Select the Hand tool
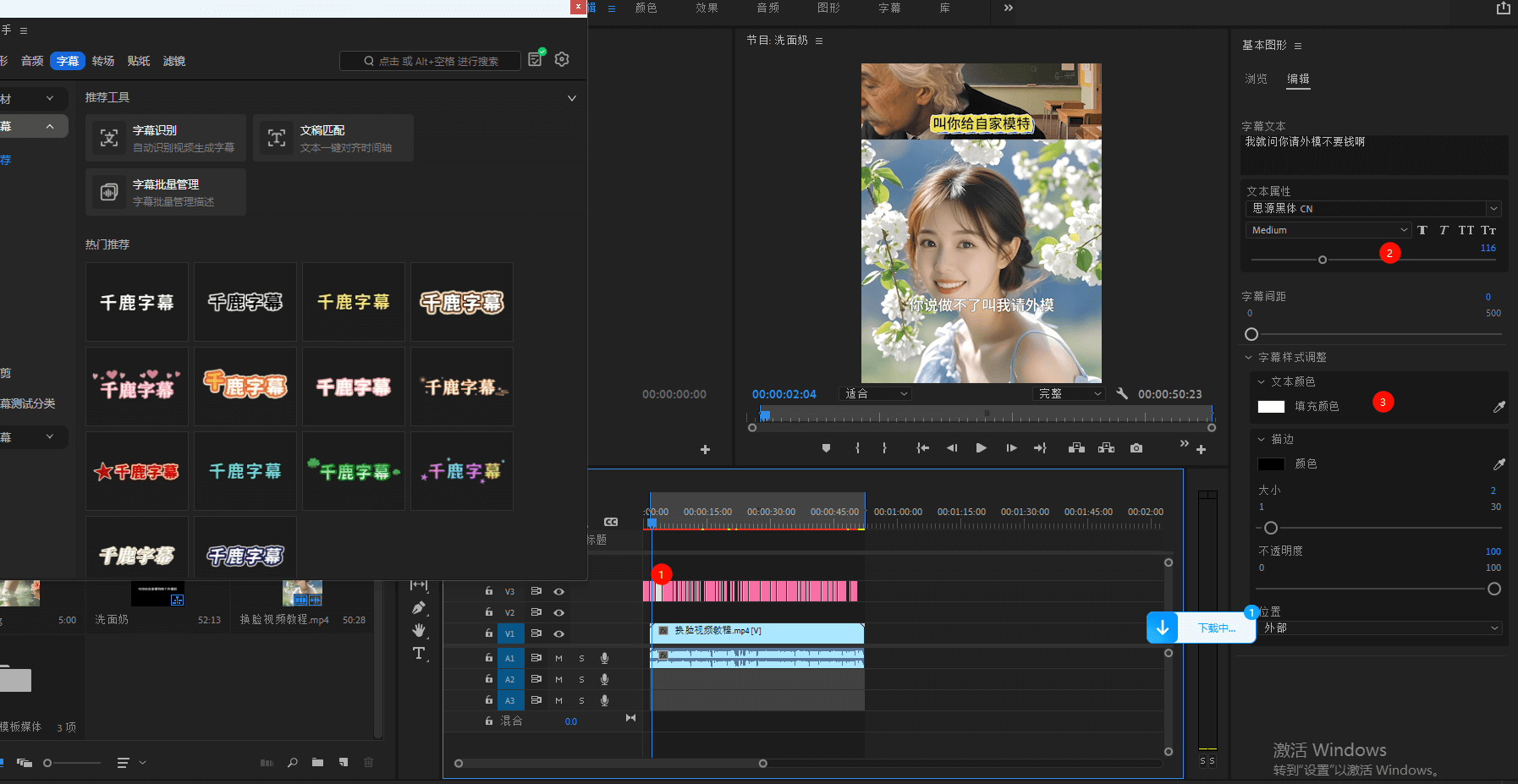This screenshot has width=1518, height=784. point(418,630)
